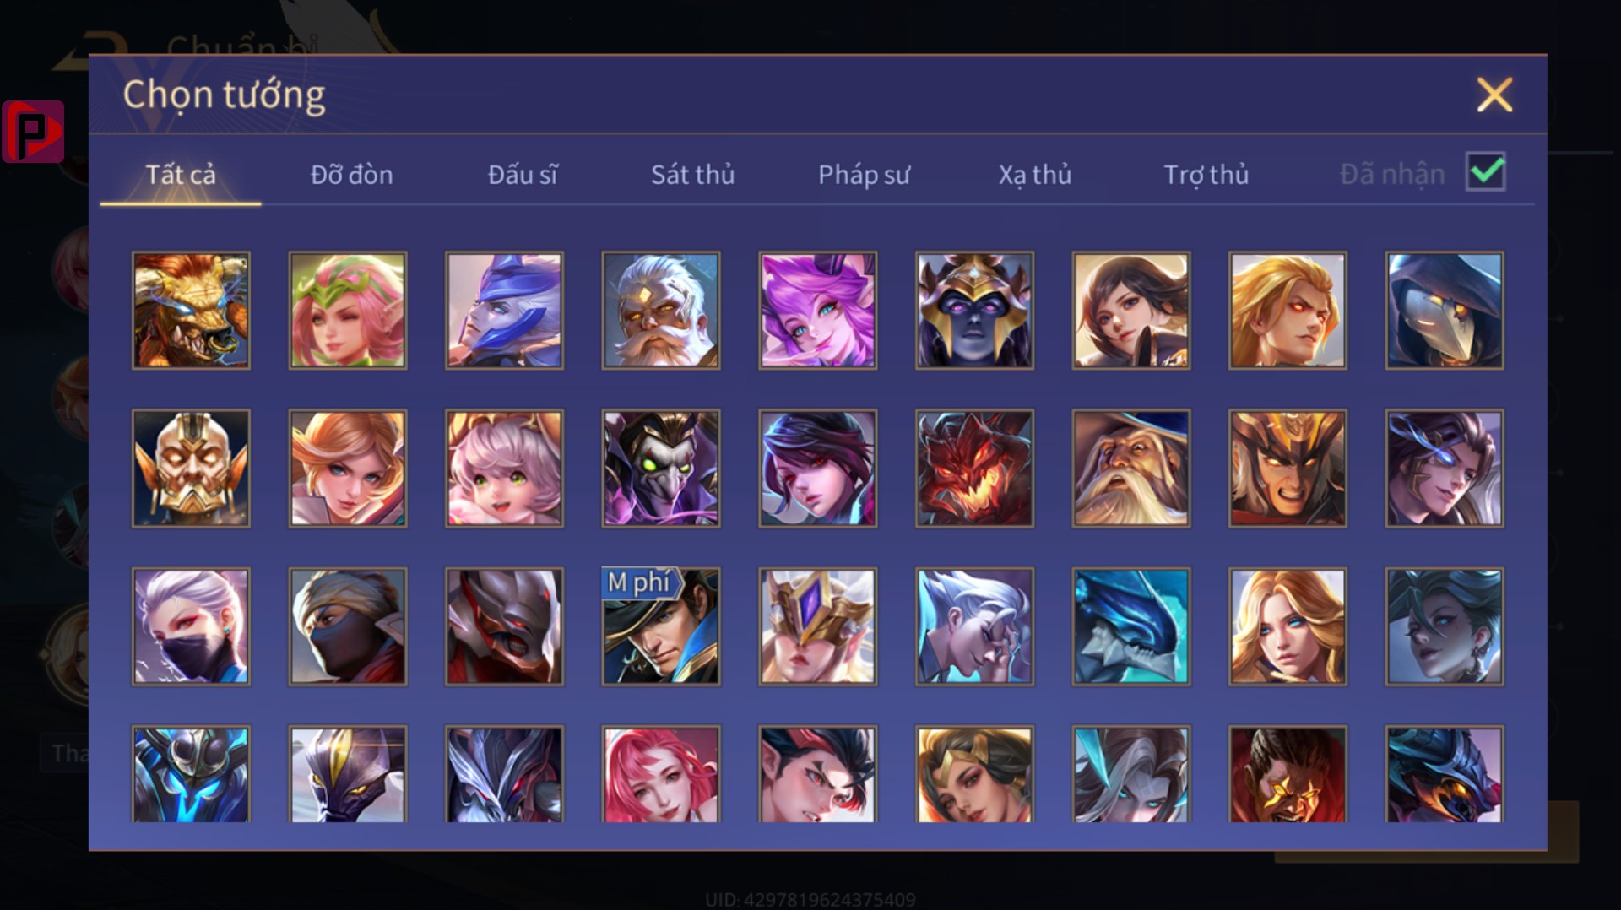Image resolution: width=1621 pixels, height=910 pixels.
Task: Choose the white-bearded old warrior hero
Action: tap(661, 311)
